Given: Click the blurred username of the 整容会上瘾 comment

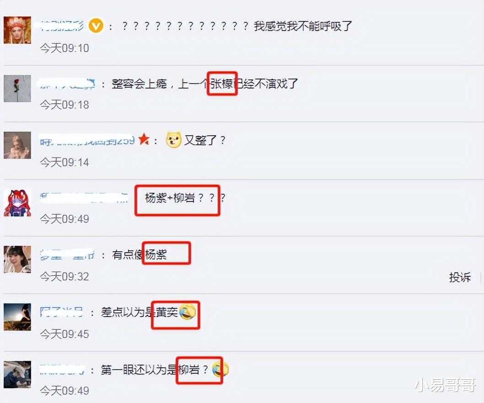Looking at the screenshot, I should tap(67, 84).
